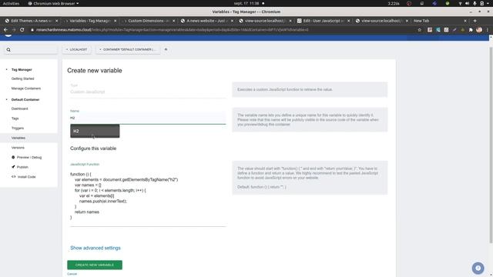Close the Custom Dimensions tab
Screen dimensions: 493x277
173,21
